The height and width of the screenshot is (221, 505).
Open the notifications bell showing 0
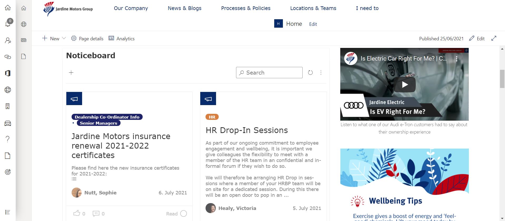pos(8,23)
